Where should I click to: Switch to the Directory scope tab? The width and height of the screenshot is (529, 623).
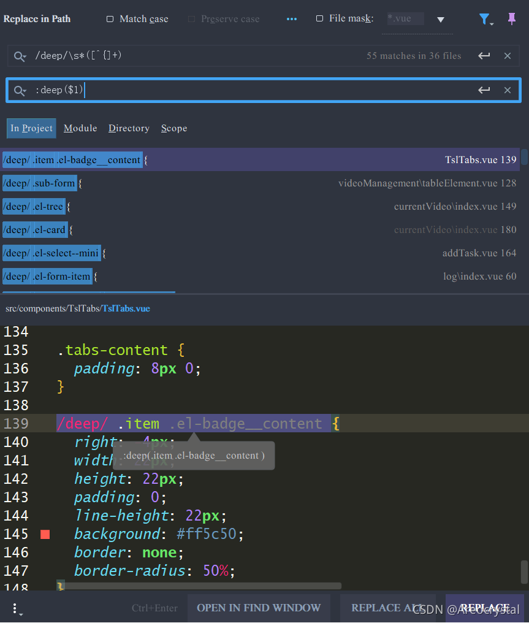pyautogui.click(x=129, y=128)
